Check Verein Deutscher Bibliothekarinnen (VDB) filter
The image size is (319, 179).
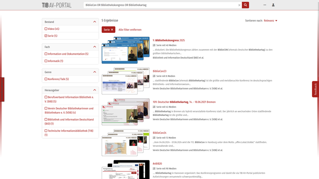tap(46, 108)
